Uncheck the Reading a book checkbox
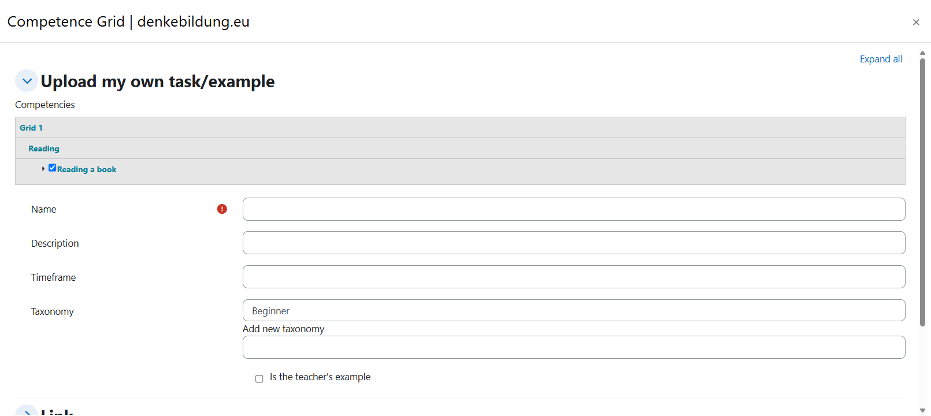 click(53, 168)
